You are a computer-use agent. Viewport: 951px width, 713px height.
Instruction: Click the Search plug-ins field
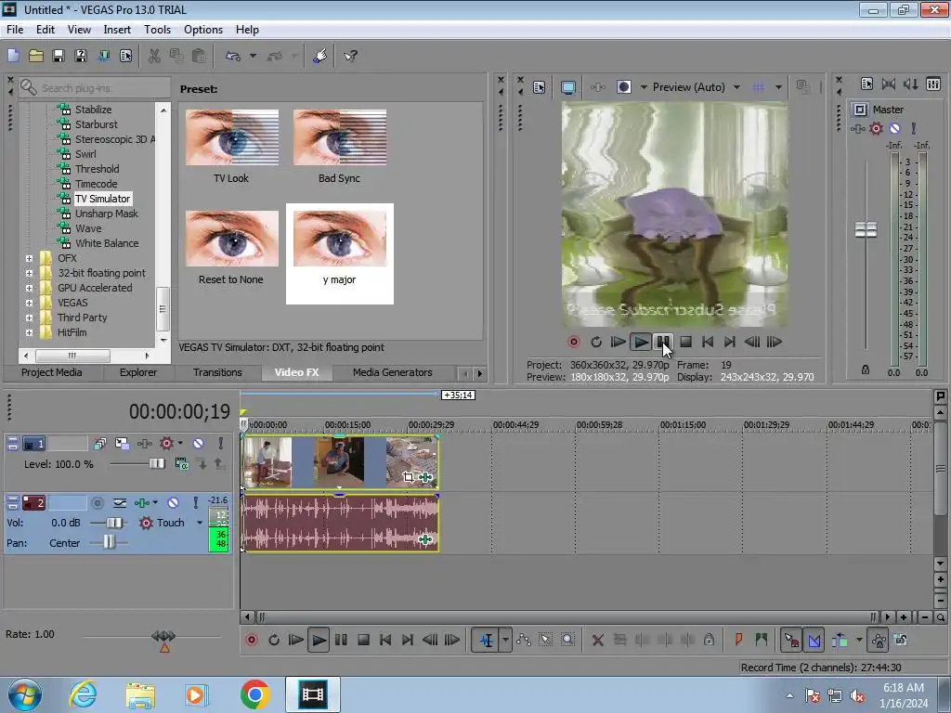coord(94,88)
